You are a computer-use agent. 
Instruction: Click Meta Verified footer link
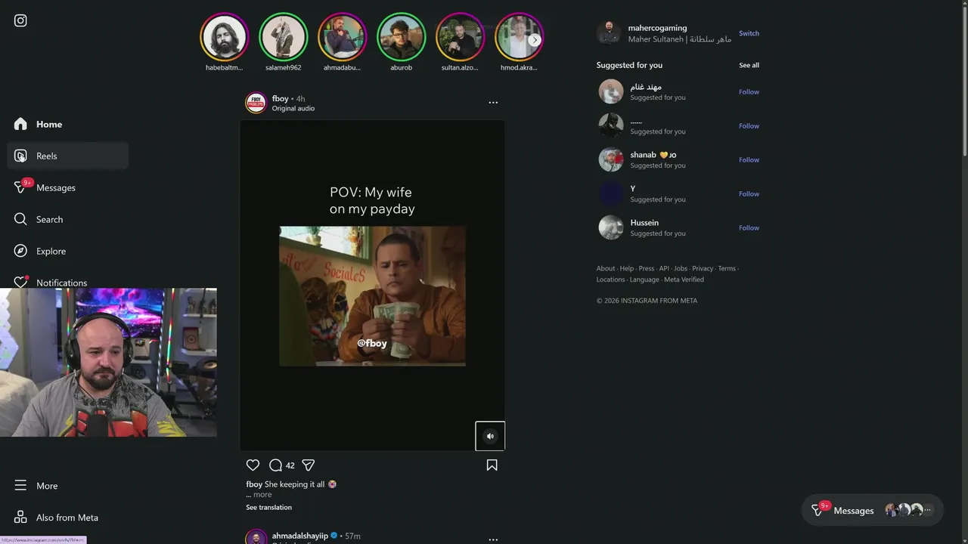684,280
